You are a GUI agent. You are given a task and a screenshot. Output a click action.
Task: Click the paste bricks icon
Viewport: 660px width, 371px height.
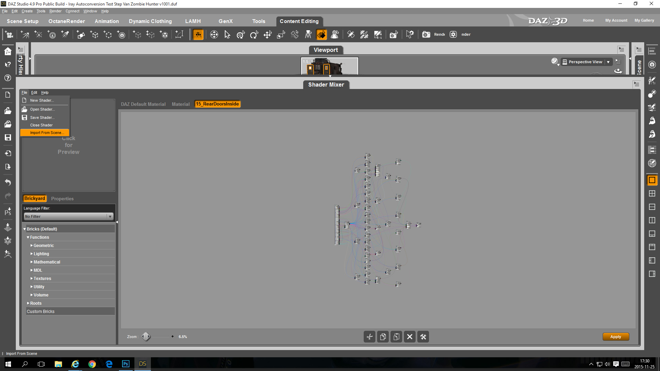tap(396, 337)
